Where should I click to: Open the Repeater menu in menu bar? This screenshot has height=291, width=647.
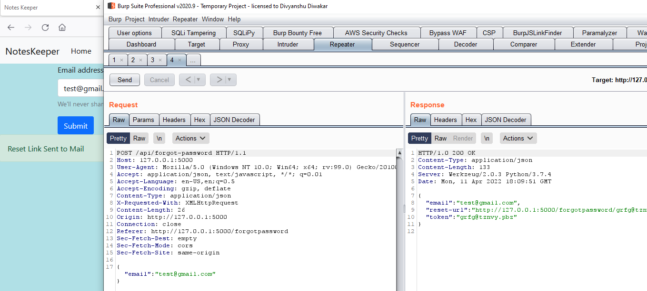tap(185, 19)
